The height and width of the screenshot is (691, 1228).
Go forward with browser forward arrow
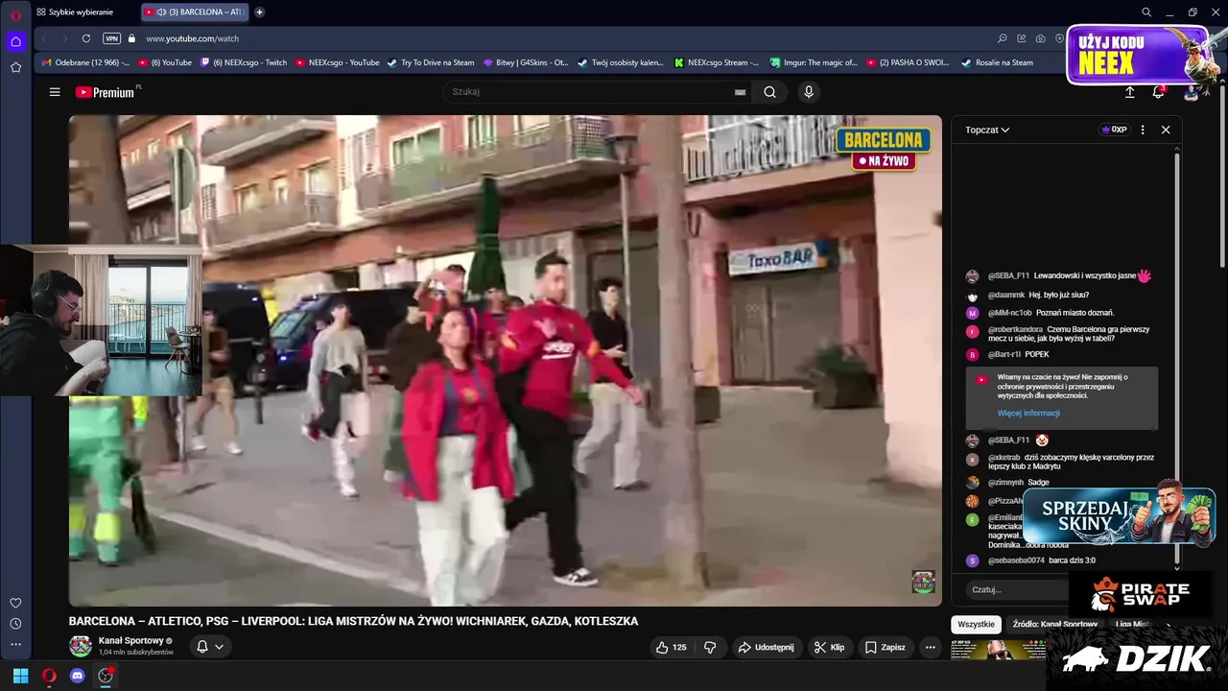pyautogui.click(x=64, y=38)
